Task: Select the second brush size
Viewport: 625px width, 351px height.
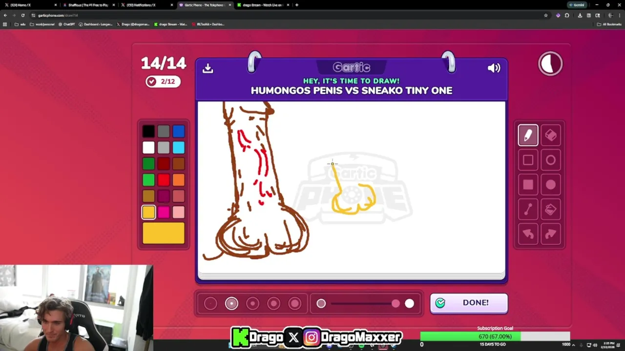Action: (x=231, y=304)
